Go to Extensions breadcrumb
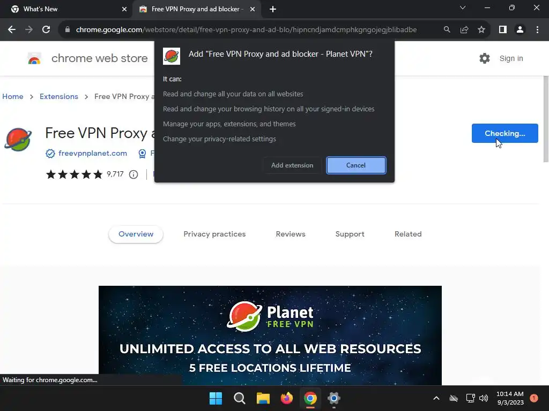Viewport: 549px width, 411px height. click(x=59, y=96)
